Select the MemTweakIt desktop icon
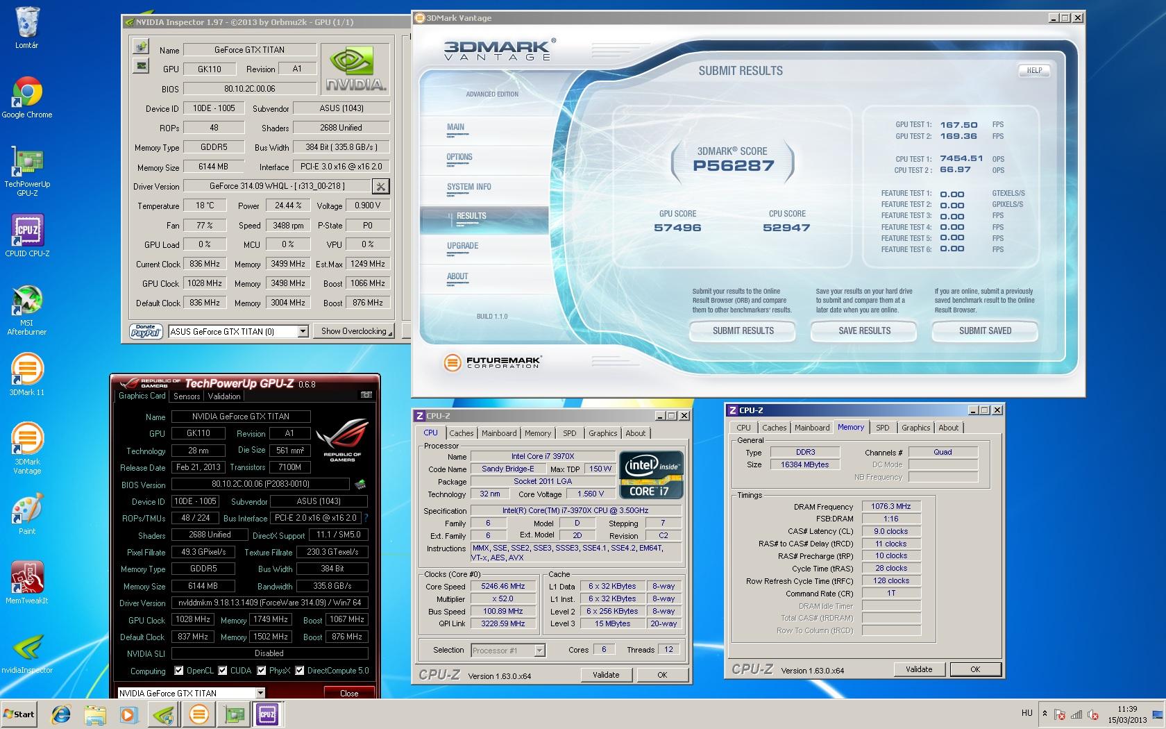 (x=27, y=583)
